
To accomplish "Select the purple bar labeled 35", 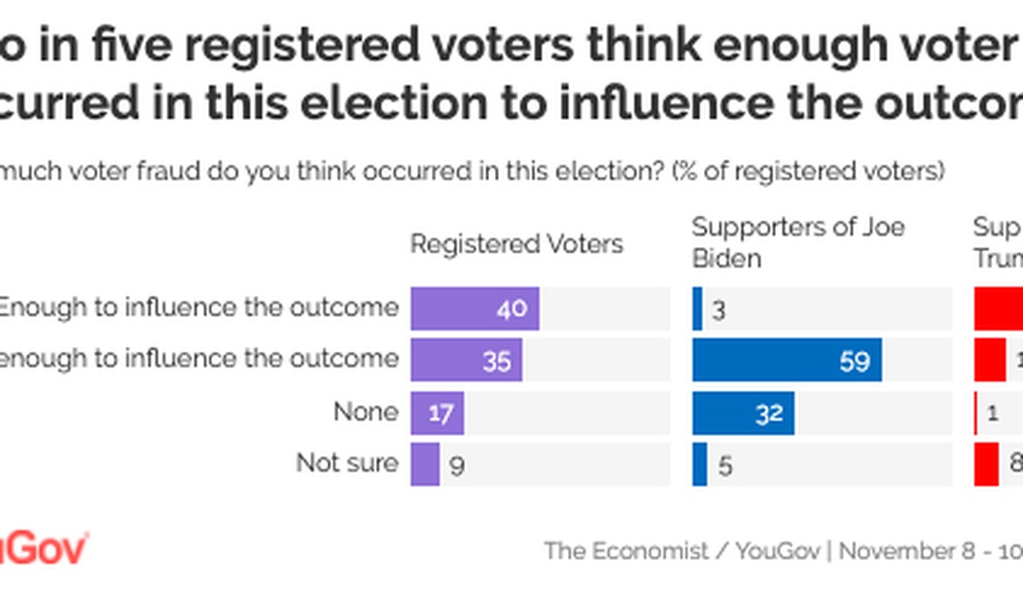I will [x=466, y=360].
